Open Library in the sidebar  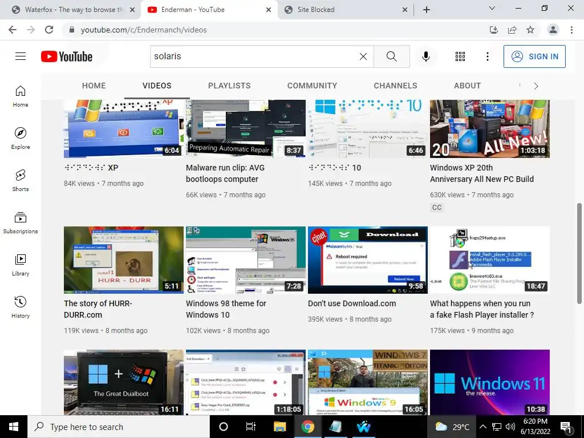21,265
